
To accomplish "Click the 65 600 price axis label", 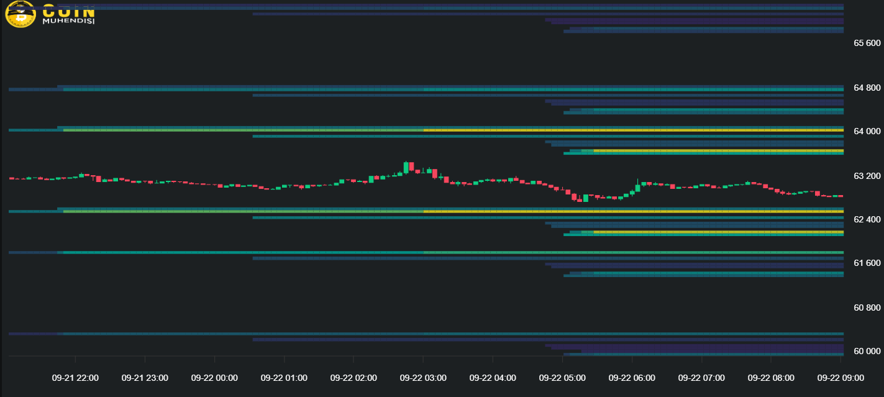I will 867,43.
